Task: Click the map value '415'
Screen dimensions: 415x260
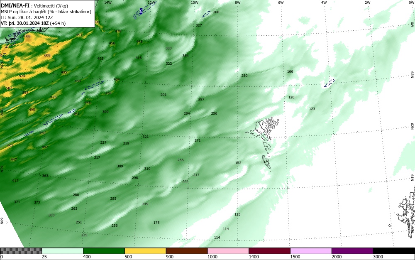Action: (x=139, y=58)
